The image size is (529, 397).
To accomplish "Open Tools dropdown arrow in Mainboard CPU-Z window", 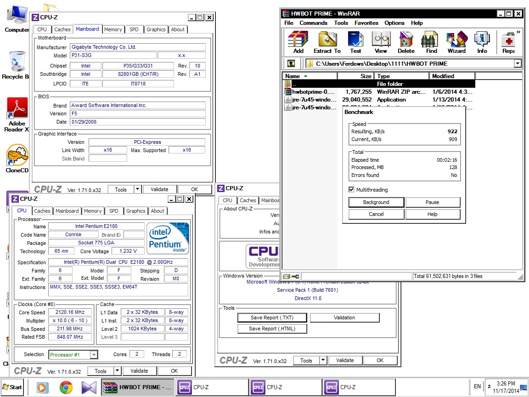I will 137,189.
